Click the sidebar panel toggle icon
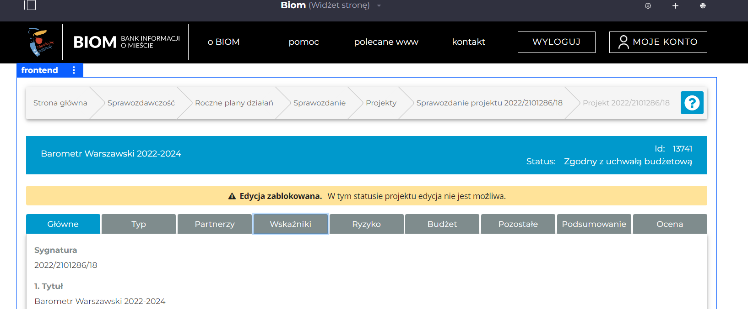This screenshot has height=309, width=748. [30, 5]
